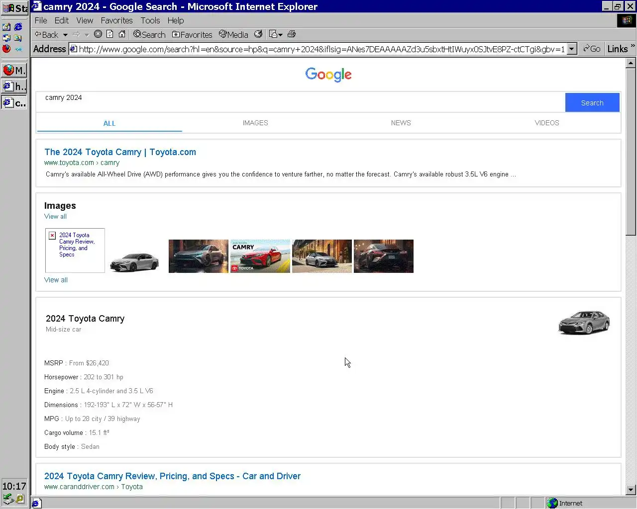This screenshot has width=637, height=509.
Task: Open the Edit menu
Action: pos(62,20)
